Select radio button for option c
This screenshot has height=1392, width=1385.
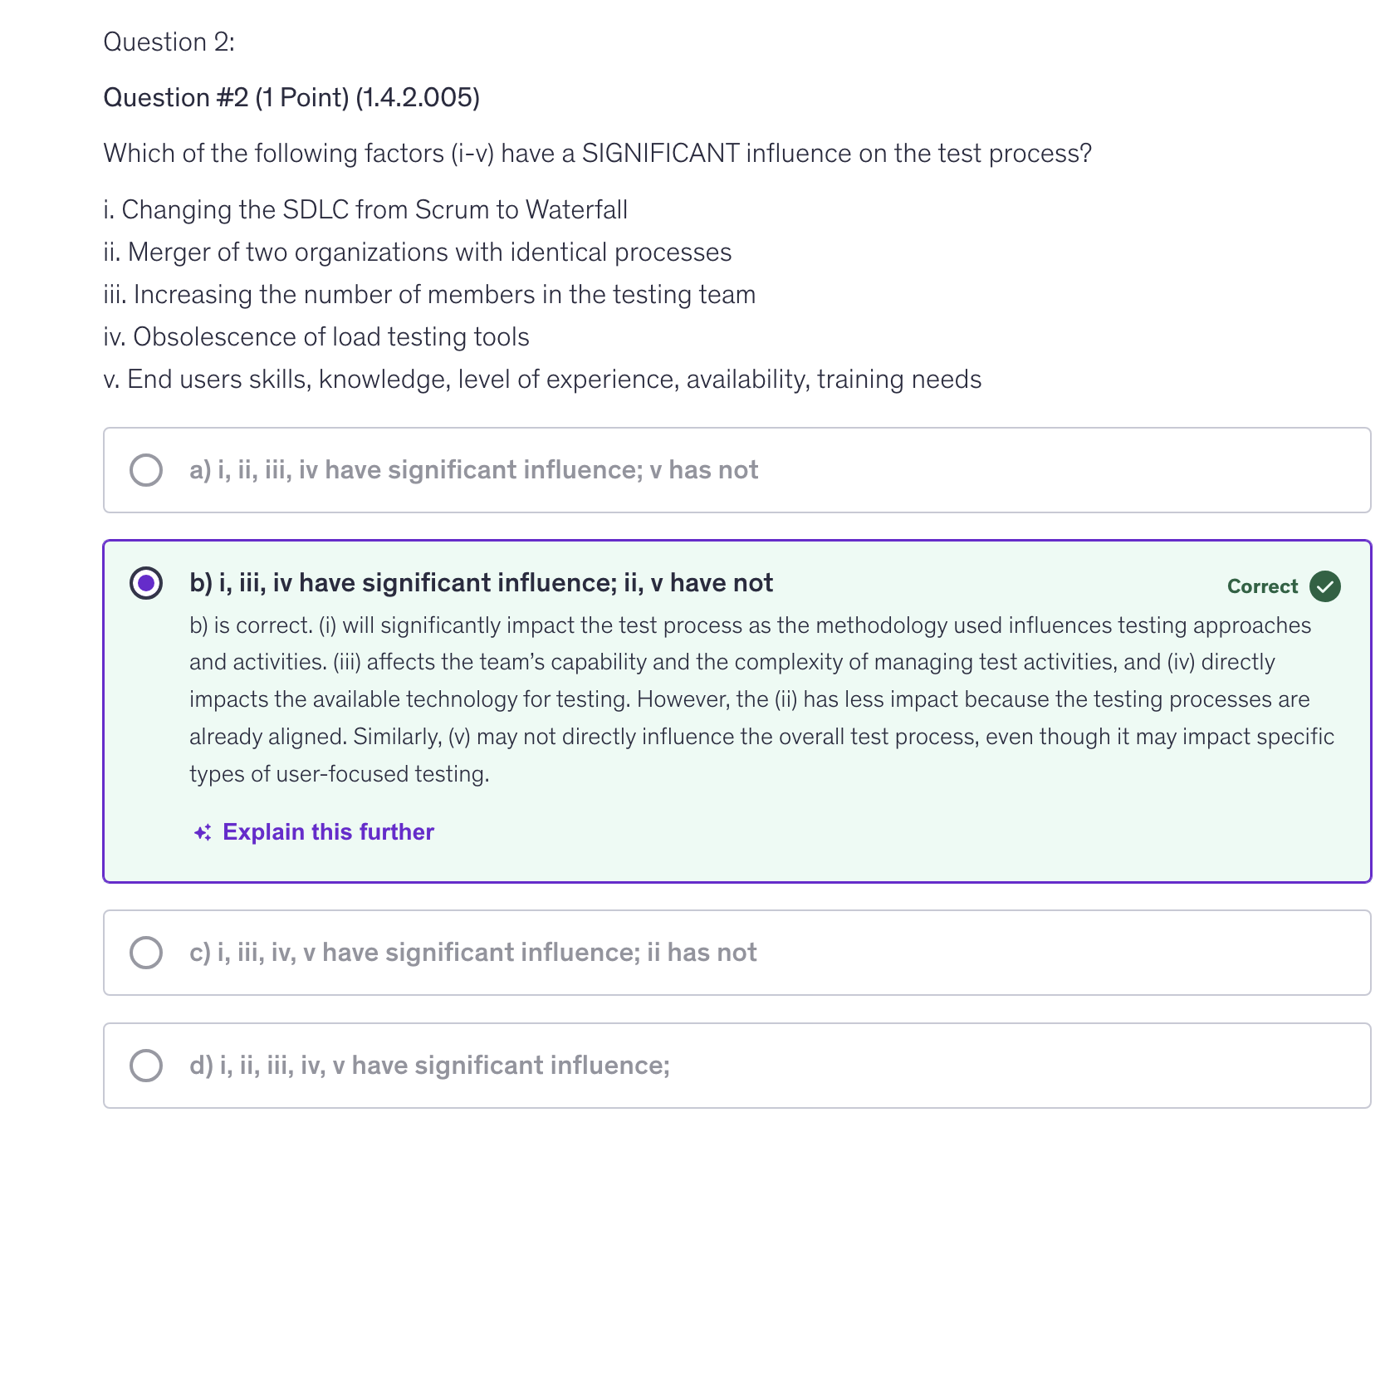click(146, 953)
